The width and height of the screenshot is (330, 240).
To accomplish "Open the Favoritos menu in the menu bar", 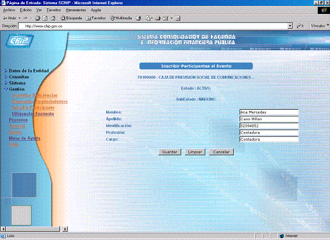I will (x=54, y=10).
